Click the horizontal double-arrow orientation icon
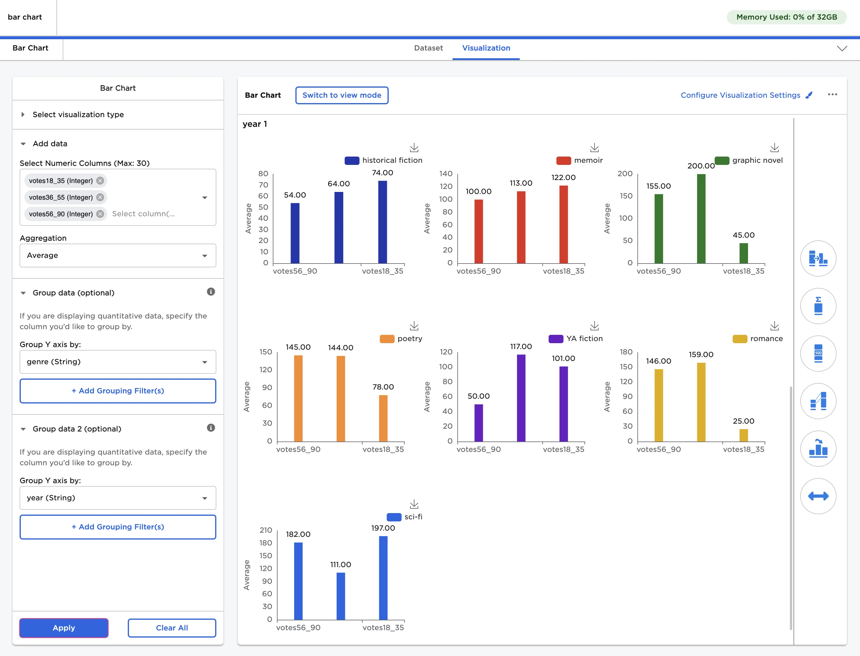This screenshot has width=860, height=656. (818, 496)
